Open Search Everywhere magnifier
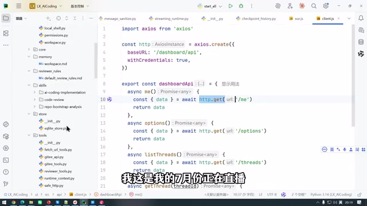This screenshot has height=206, width=367. pos(314,6)
